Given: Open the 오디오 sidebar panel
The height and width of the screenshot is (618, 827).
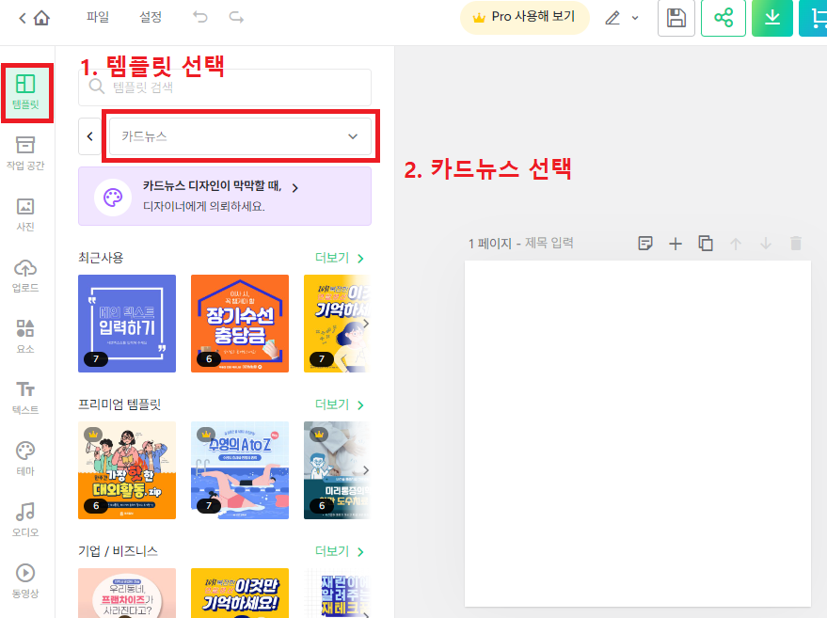Looking at the screenshot, I should 25,519.
